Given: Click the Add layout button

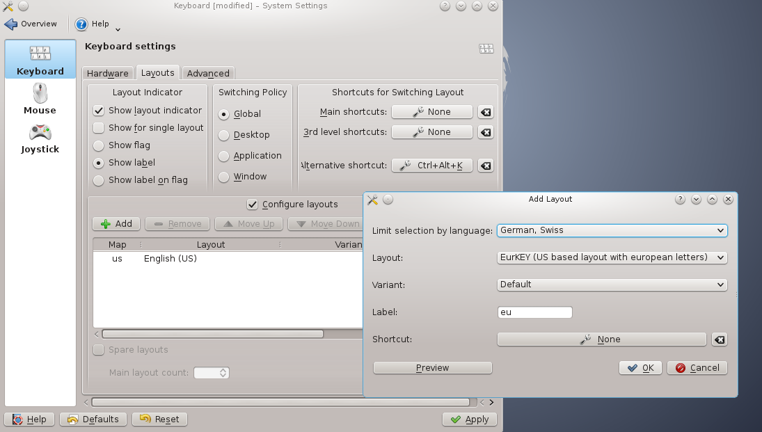Looking at the screenshot, I should (x=116, y=223).
